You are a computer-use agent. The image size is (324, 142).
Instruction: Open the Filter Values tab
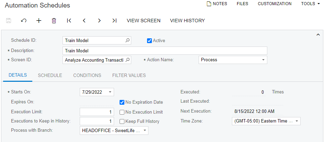[x=129, y=75]
